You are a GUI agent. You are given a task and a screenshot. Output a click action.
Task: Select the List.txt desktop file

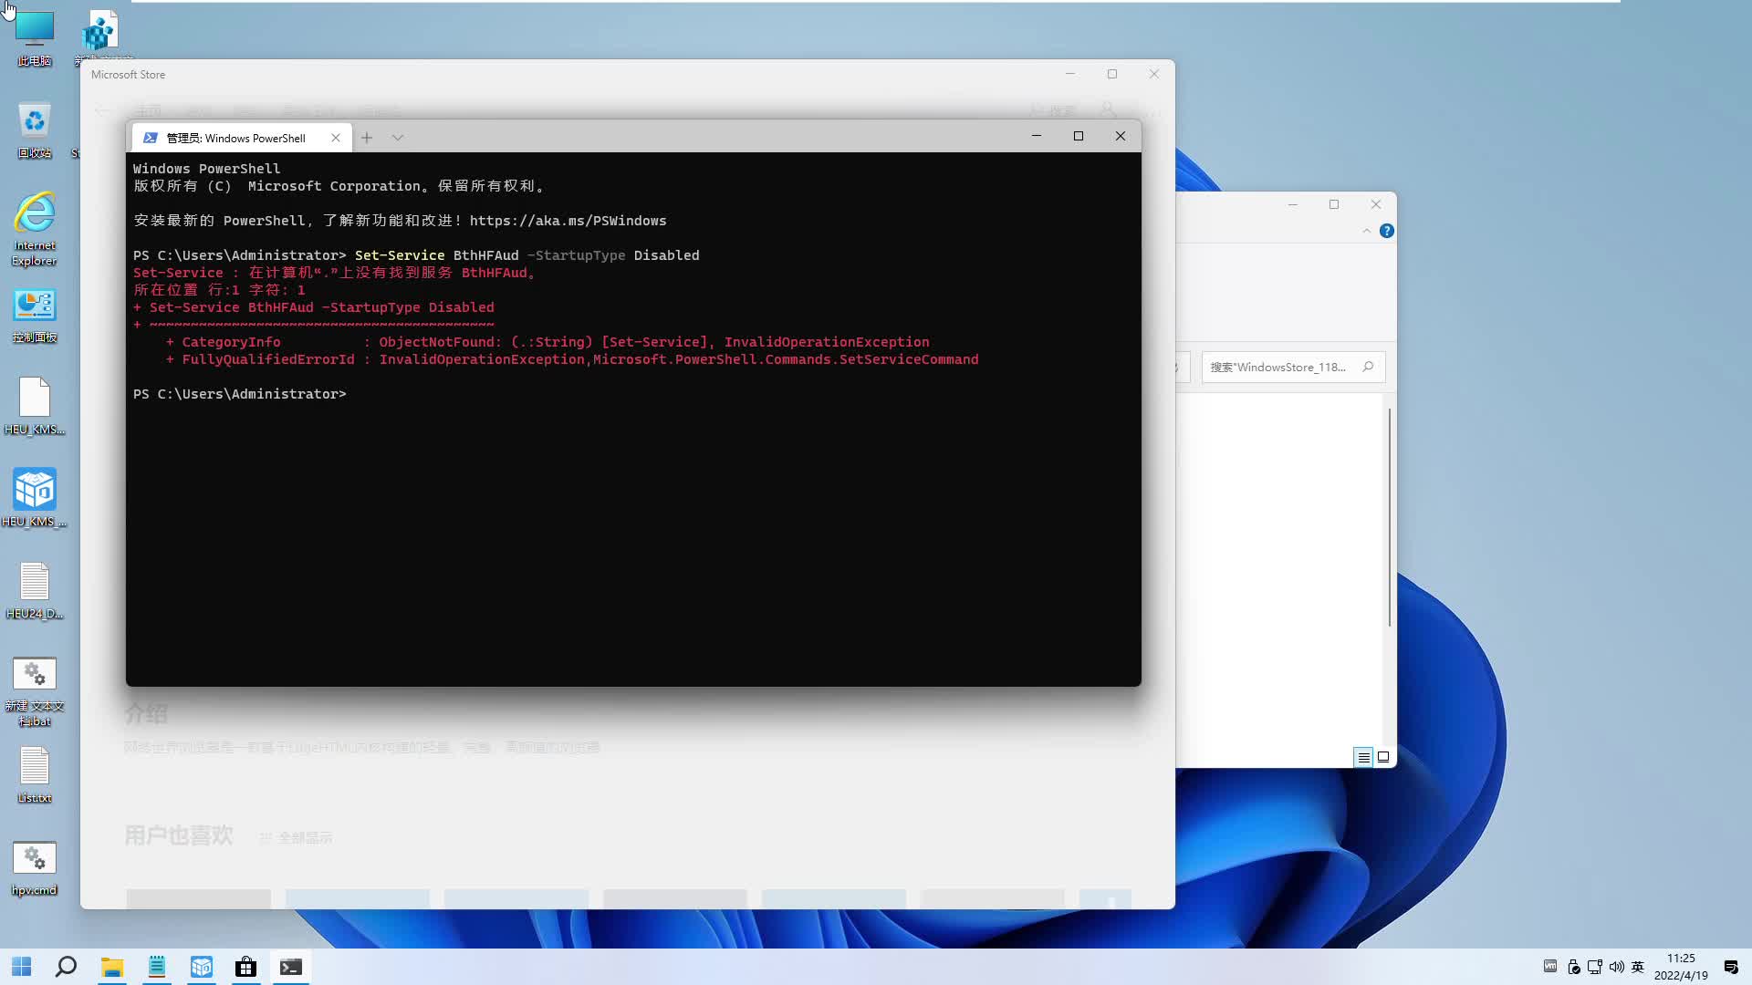(x=35, y=775)
